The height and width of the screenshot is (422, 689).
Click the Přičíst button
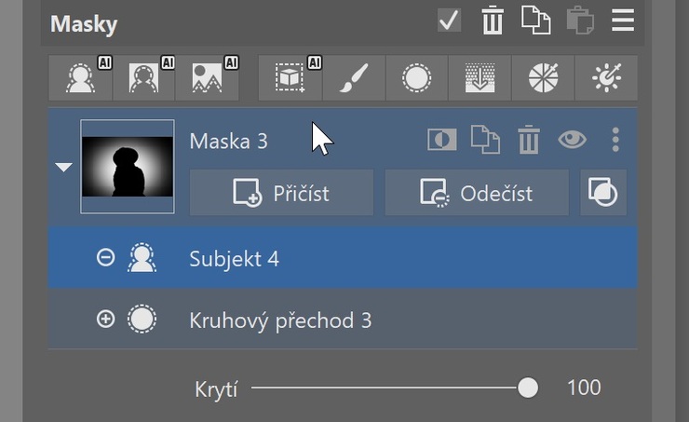[282, 193]
